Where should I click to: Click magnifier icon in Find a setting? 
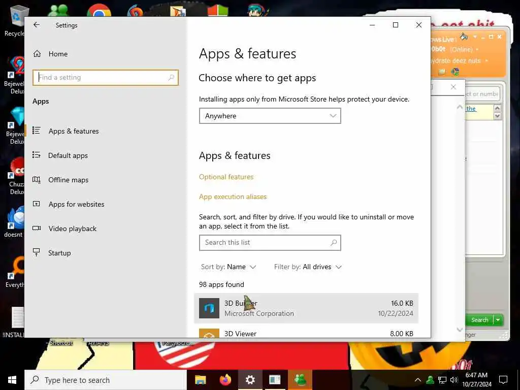pyautogui.click(x=171, y=78)
